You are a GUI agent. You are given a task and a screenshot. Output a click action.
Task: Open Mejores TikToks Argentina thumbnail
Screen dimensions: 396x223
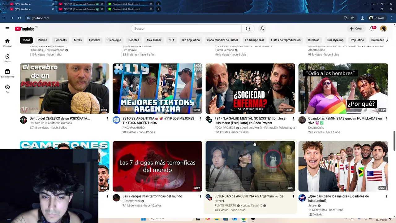tap(157, 89)
